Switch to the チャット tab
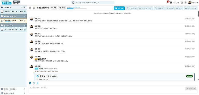Image resolution: width=199 pixels, height=95 pixels. pos(119,8)
